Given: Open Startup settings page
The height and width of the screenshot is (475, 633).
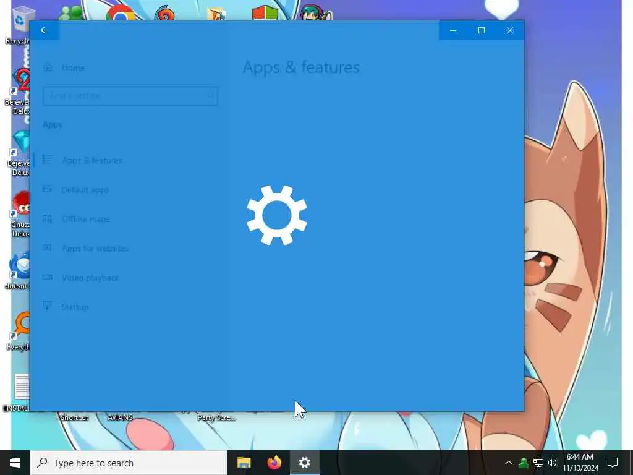Looking at the screenshot, I should tap(75, 307).
